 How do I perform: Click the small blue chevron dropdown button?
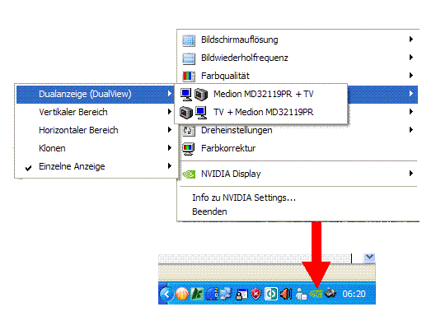369,258
